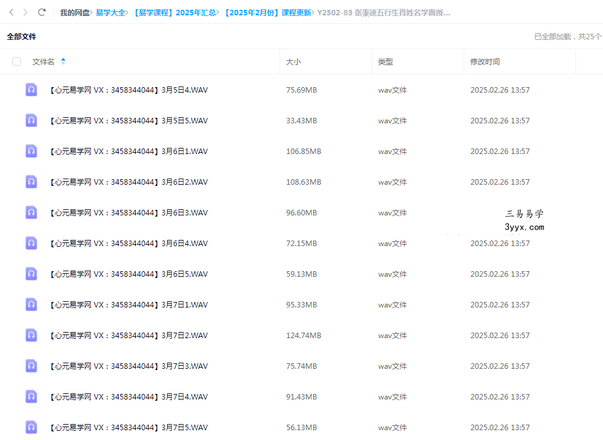The image size is (603, 440).
Task: Select file name 3月7日1.WAV
Action: pyautogui.click(x=128, y=305)
